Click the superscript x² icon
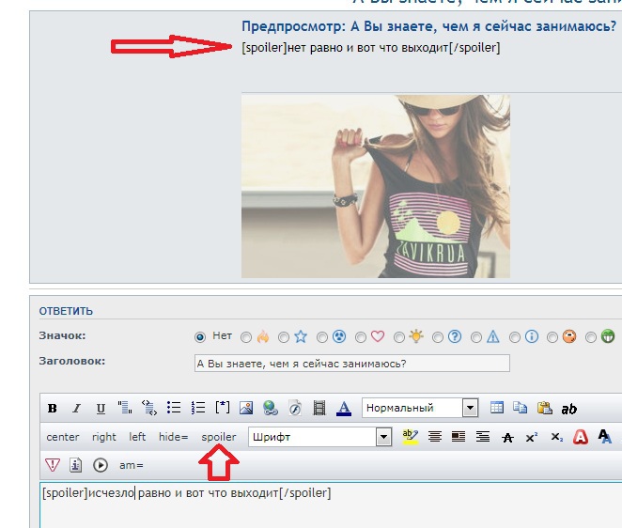The image size is (622, 528). coord(532,437)
